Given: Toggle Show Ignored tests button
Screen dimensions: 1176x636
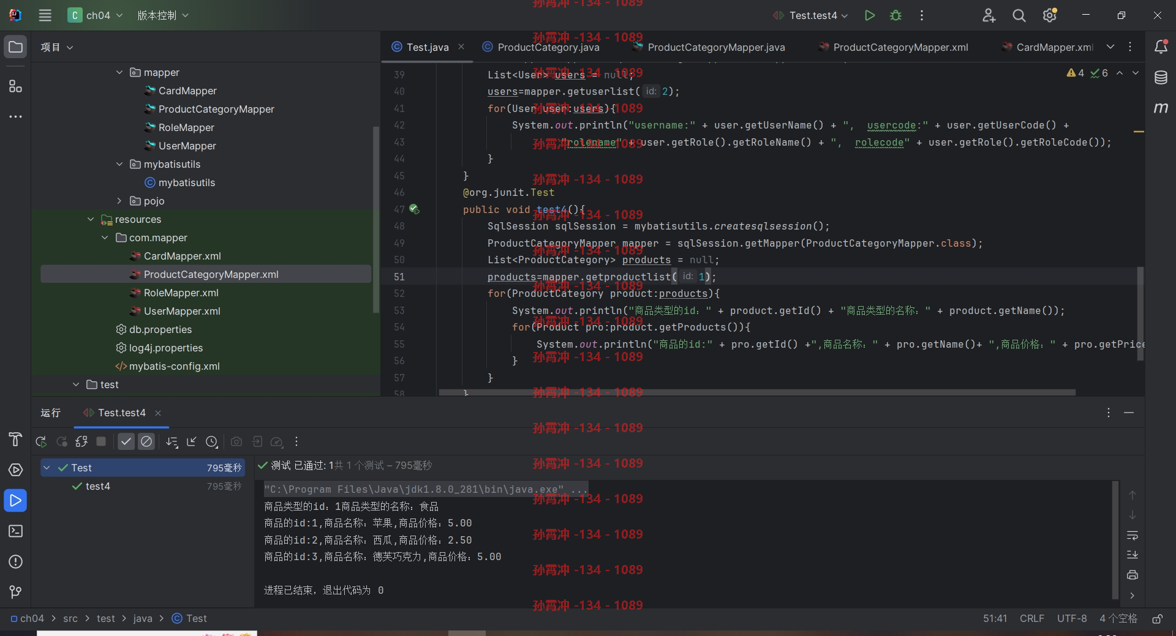Looking at the screenshot, I should tap(146, 441).
